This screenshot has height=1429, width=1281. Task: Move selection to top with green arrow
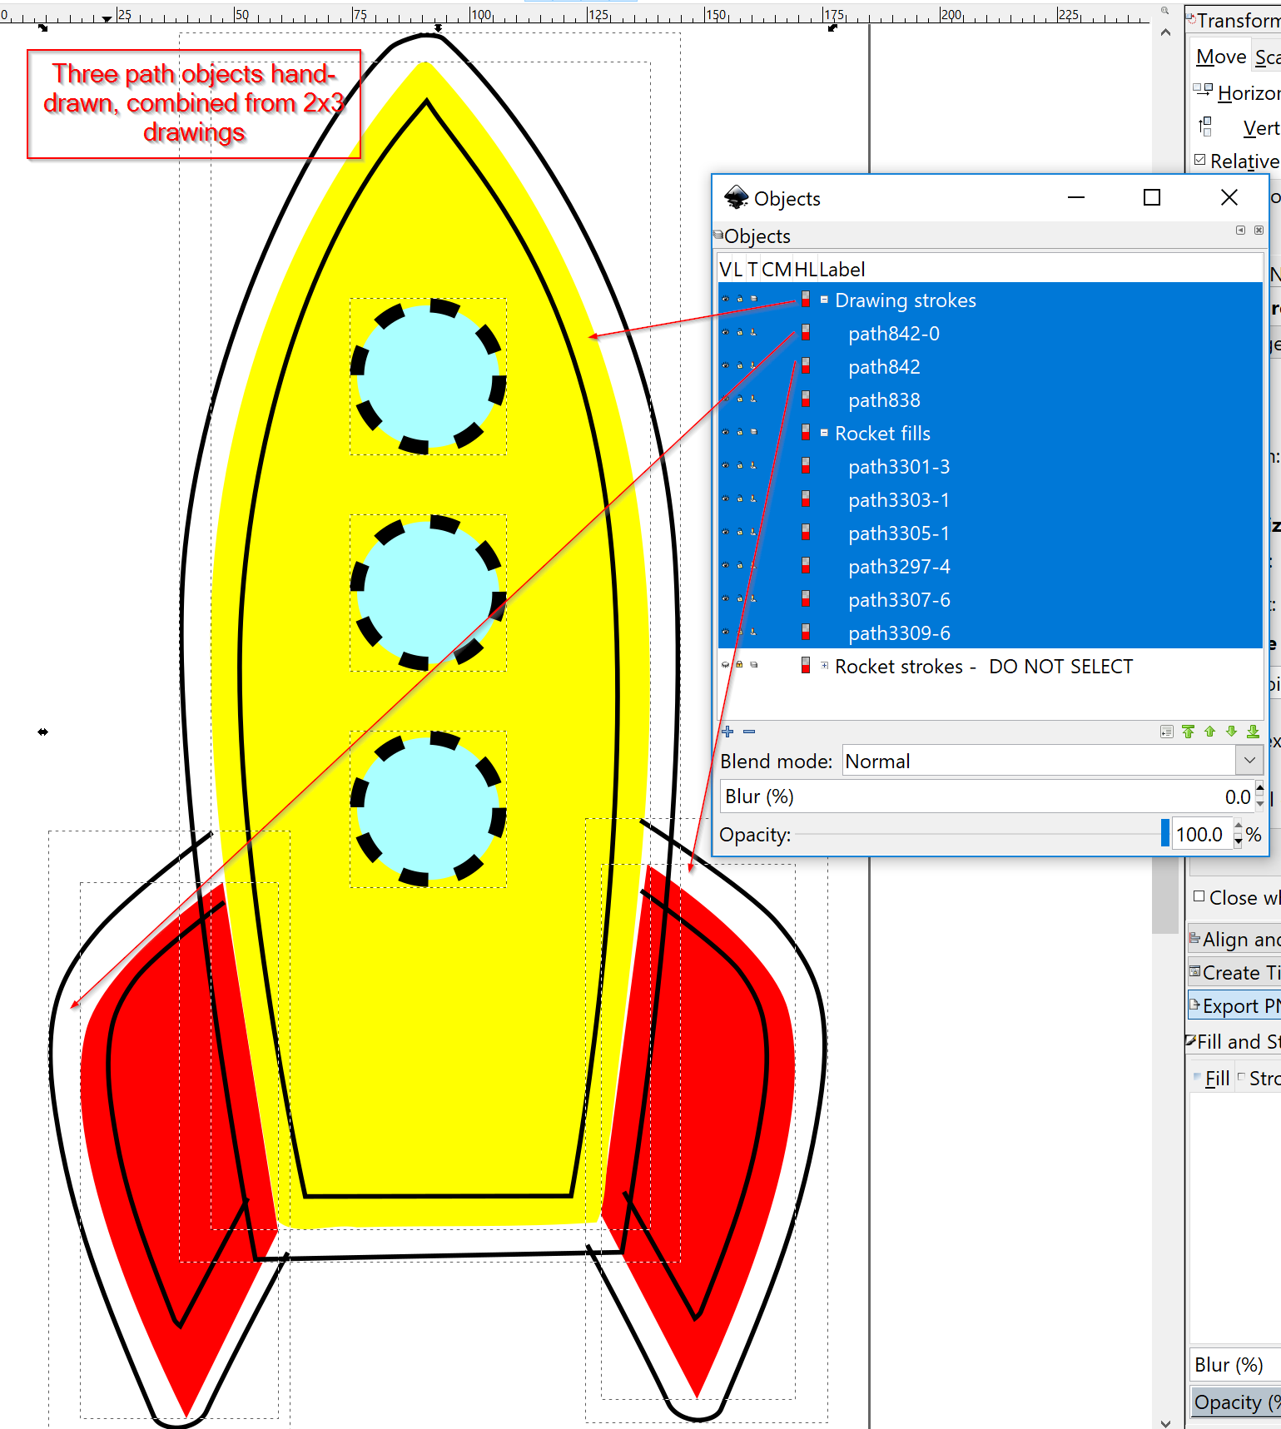1188,732
